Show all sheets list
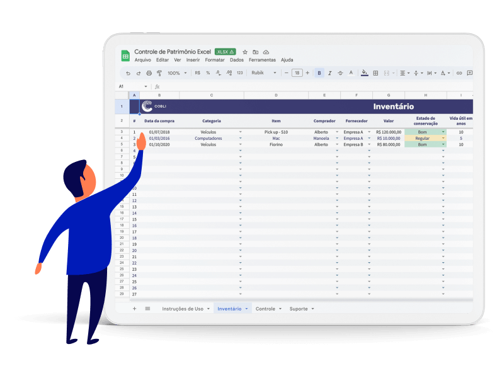497x378 pixels. tap(147, 309)
